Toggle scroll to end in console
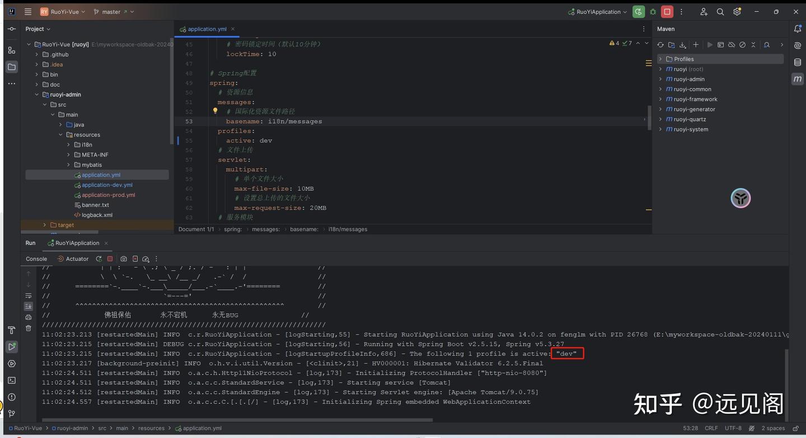 click(x=28, y=306)
